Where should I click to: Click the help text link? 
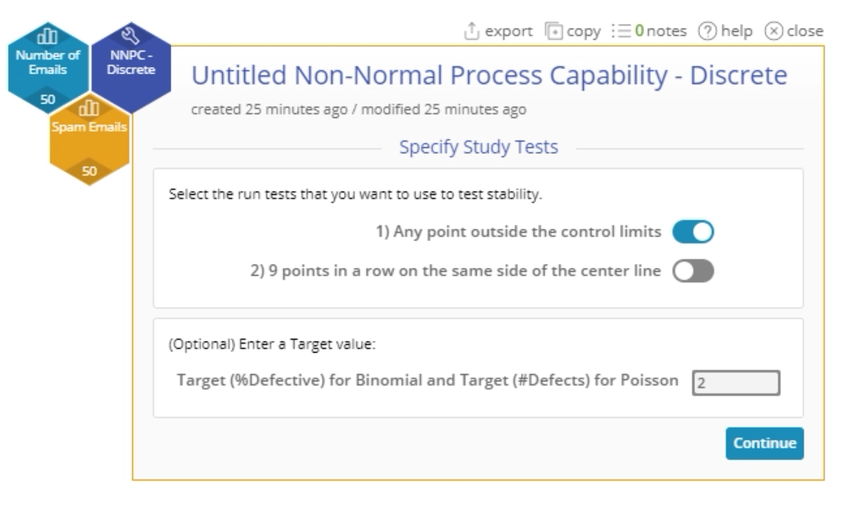click(737, 31)
